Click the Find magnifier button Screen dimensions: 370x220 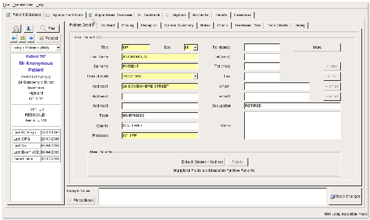click(48, 28)
